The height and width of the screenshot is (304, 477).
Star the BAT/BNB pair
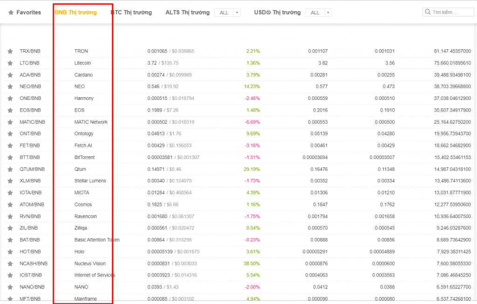[10, 240]
